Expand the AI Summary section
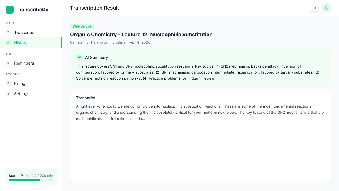This screenshot has width=339, height=191. click(x=96, y=57)
